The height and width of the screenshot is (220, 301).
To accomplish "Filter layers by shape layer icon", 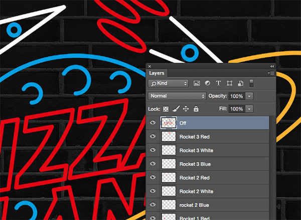I will (229, 83).
